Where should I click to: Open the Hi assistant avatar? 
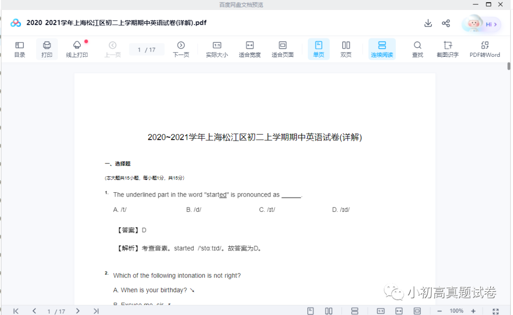point(481,24)
